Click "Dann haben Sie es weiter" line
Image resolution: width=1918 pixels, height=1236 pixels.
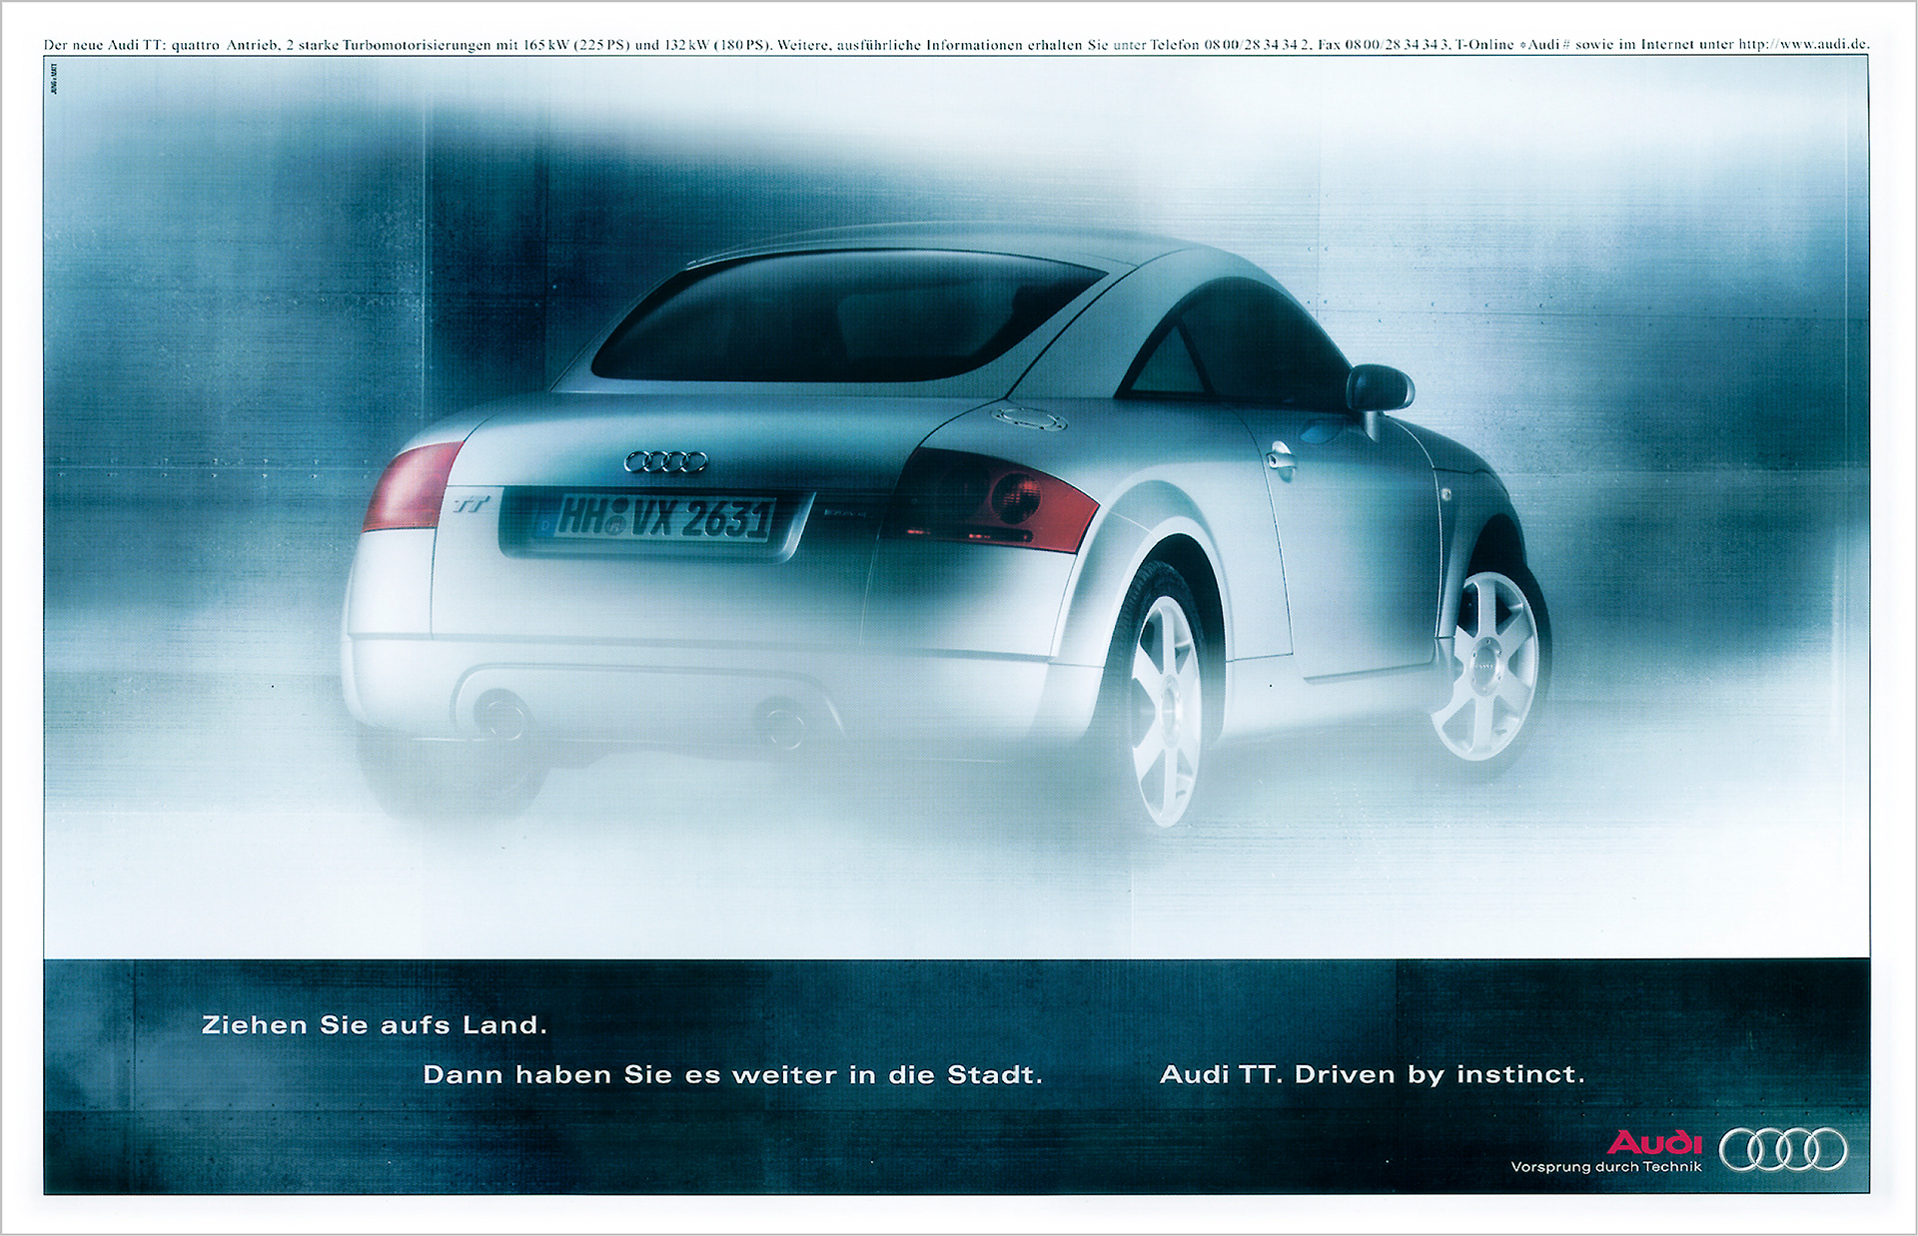coord(732,1075)
